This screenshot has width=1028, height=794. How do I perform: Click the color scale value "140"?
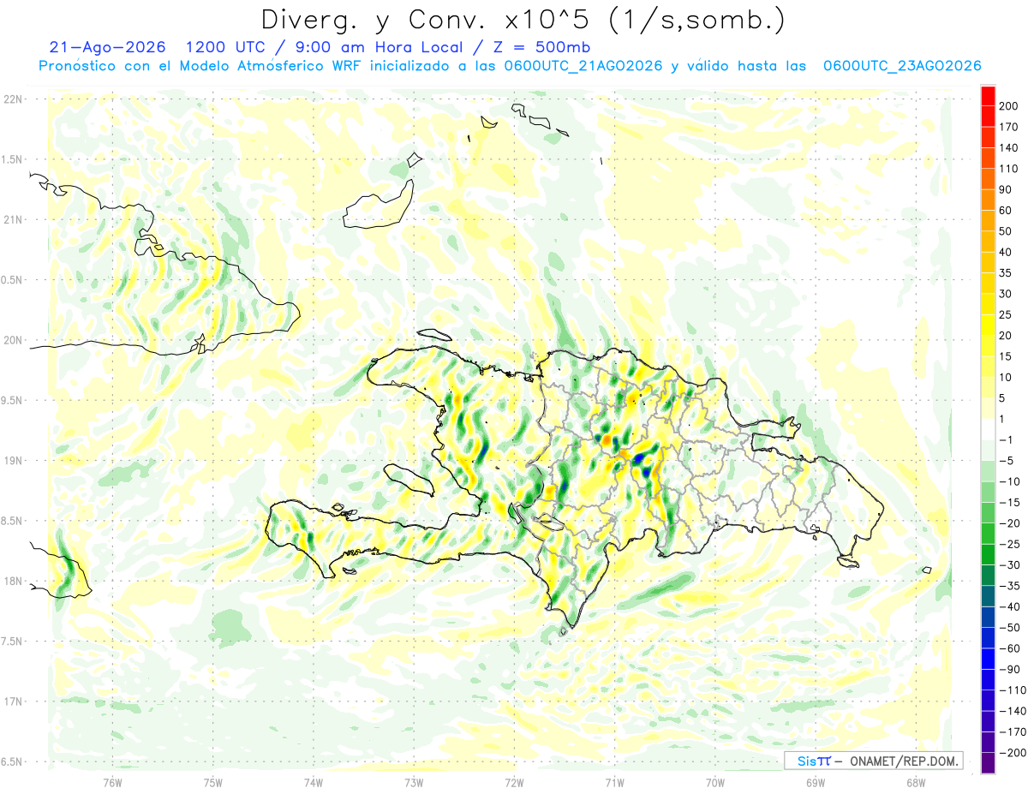1009,147
